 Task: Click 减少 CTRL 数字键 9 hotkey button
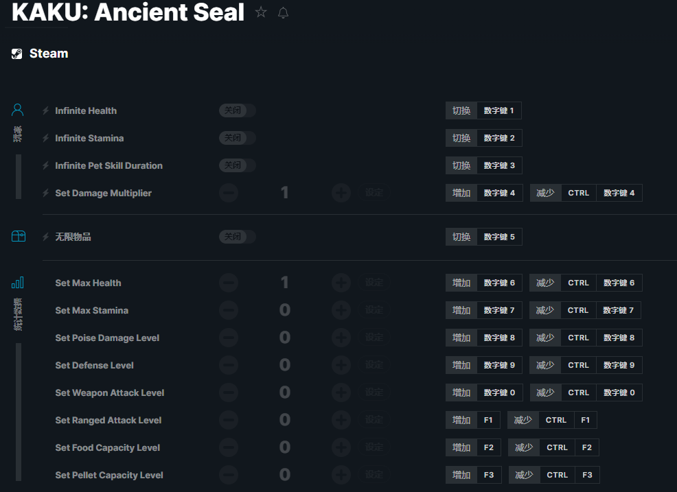[x=586, y=365]
